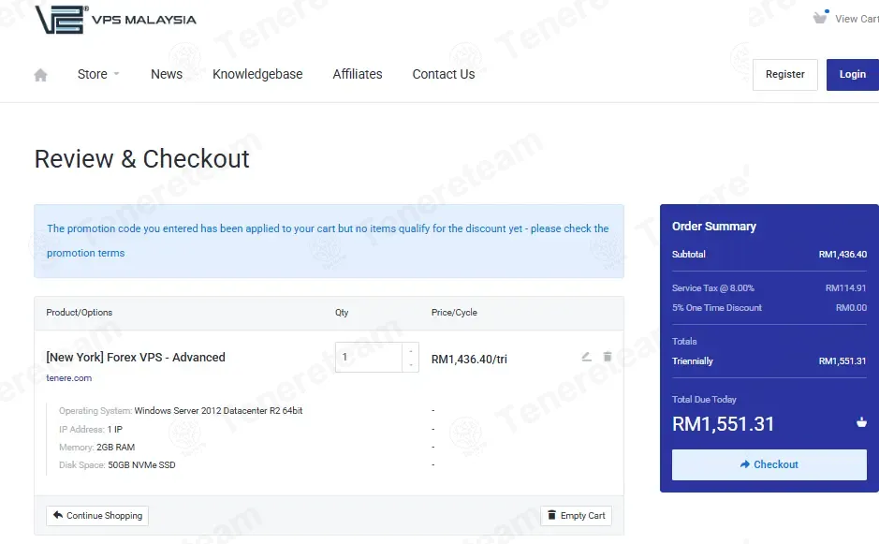The width and height of the screenshot is (879, 544).
Task: Open the News page
Action: (x=167, y=74)
